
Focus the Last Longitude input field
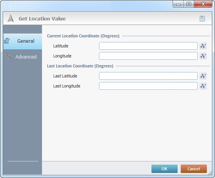(148, 86)
